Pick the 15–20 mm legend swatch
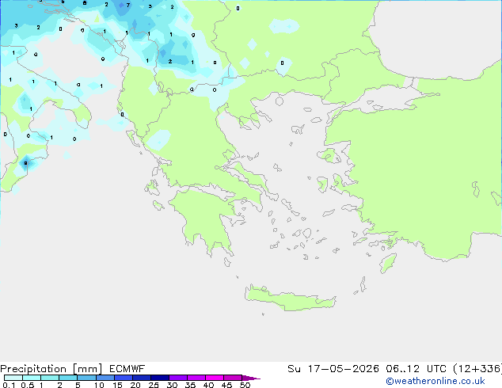The height and width of the screenshot is (388, 502). pos(123,378)
